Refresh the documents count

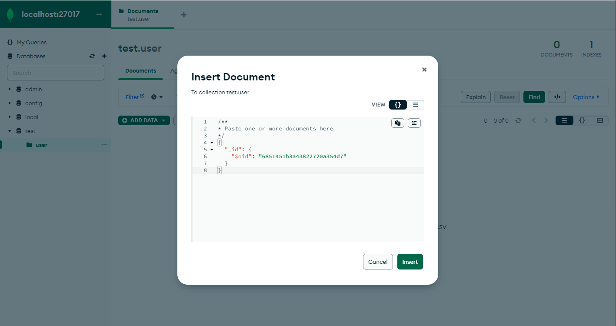(518, 120)
